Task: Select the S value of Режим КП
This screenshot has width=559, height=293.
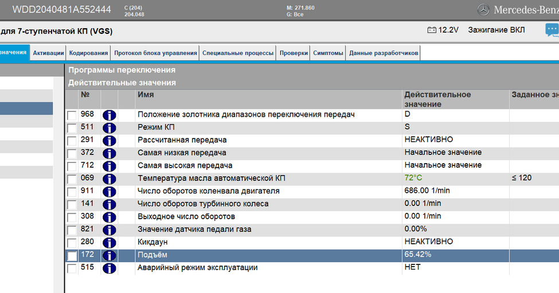Action: pos(407,126)
